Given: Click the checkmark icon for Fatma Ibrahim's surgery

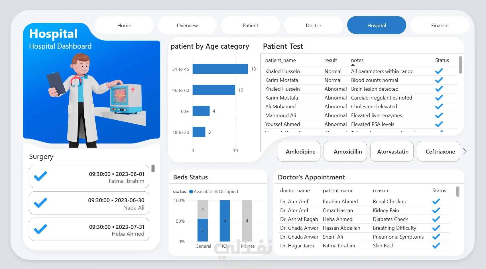Looking at the screenshot, I should tap(40, 176).
